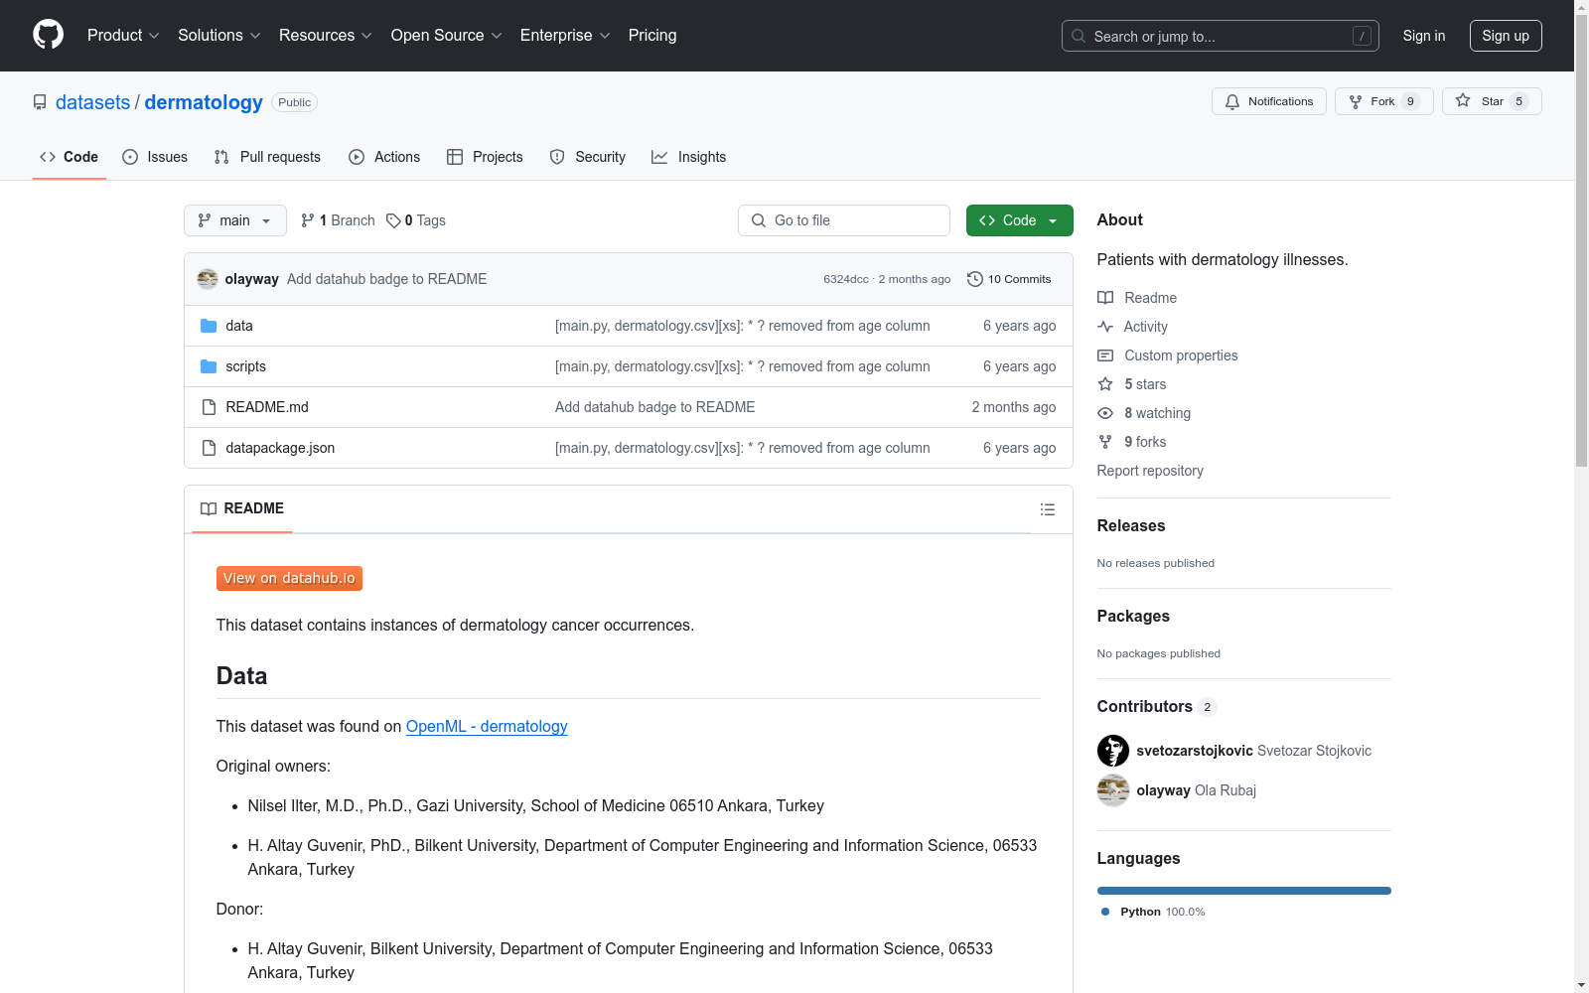Click the Custom properties note icon
This screenshot has width=1589, height=993.
click(x=1105, y=355)
